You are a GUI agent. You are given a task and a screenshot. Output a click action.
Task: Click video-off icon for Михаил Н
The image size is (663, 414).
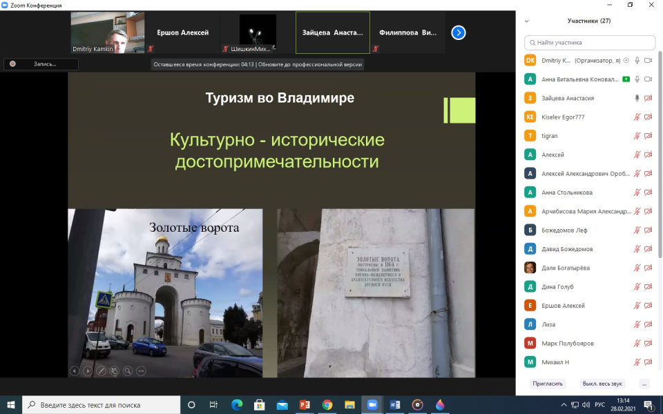click(648, 362)
